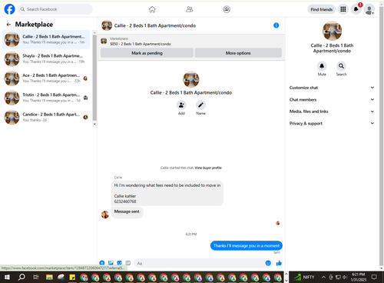This screenshot has width=384, height=283.
Task: Open the emoji picker in message field
Action: [x=268, y=263]
